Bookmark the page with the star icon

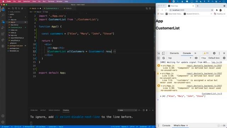click(x=212, y=10)
